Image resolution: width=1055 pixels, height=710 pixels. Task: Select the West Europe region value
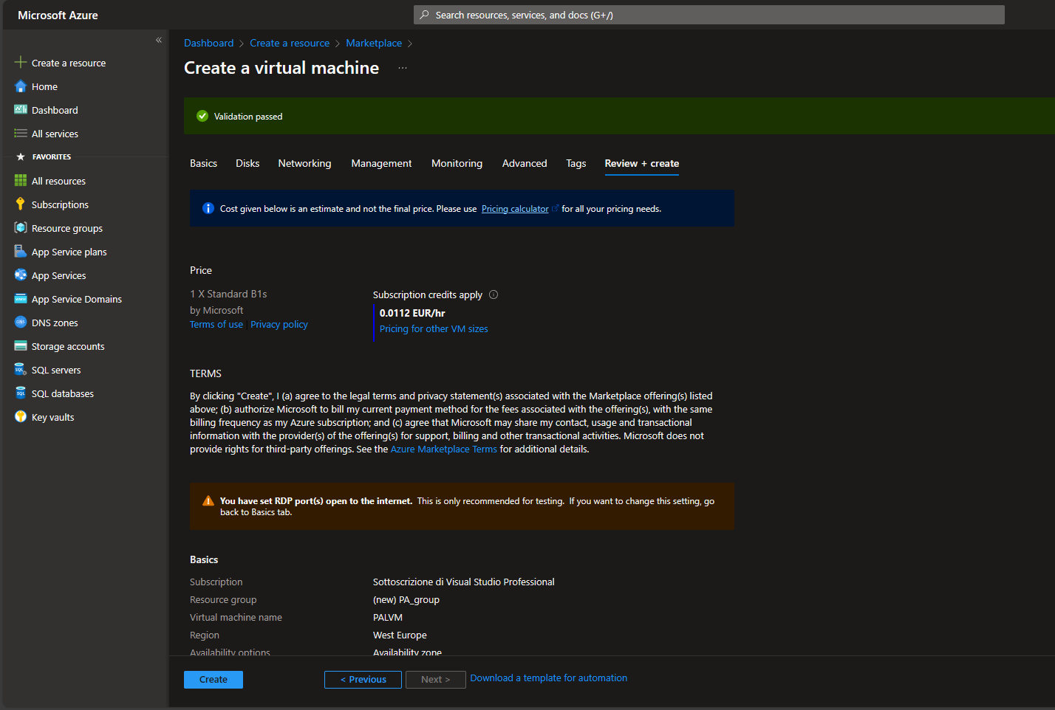click(x=400, y=635)
